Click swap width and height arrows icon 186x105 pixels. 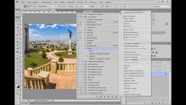pyautogui.click(x=103, y=6)
